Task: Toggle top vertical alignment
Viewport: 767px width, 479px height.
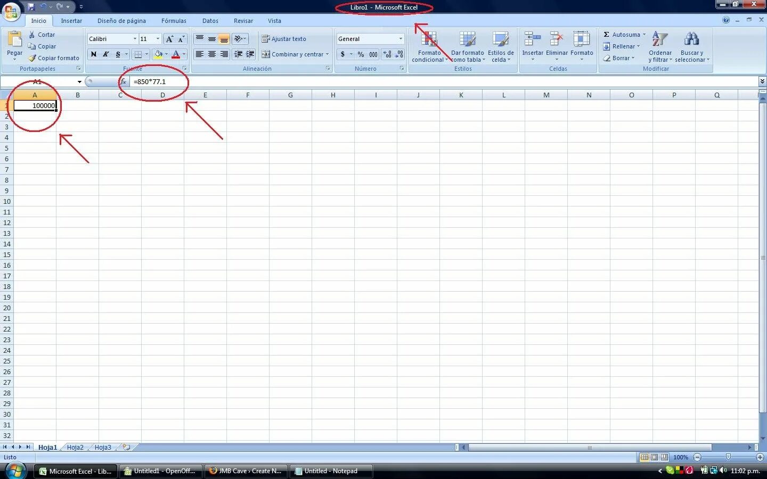Action: [199, 39]
